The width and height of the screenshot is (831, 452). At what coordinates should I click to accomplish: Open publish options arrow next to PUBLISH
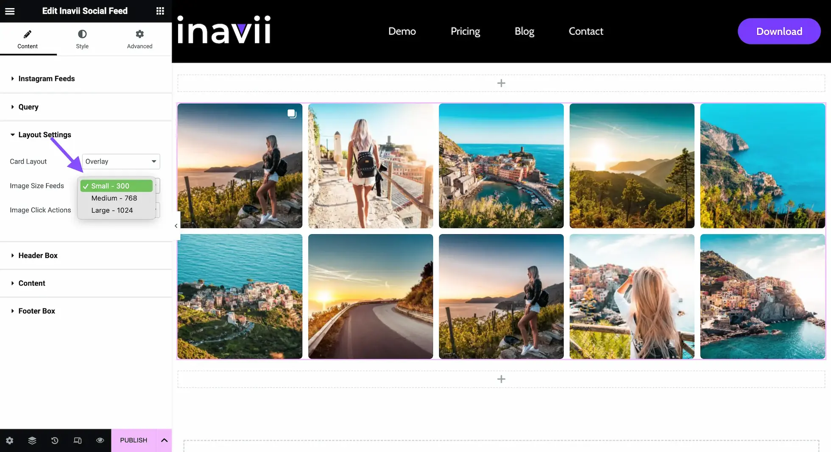point(165,441)
